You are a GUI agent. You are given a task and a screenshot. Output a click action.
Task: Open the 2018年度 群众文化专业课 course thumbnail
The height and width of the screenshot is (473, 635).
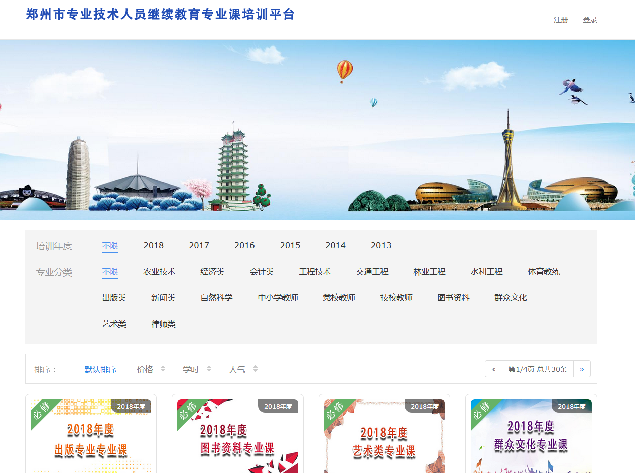(531, 436)
